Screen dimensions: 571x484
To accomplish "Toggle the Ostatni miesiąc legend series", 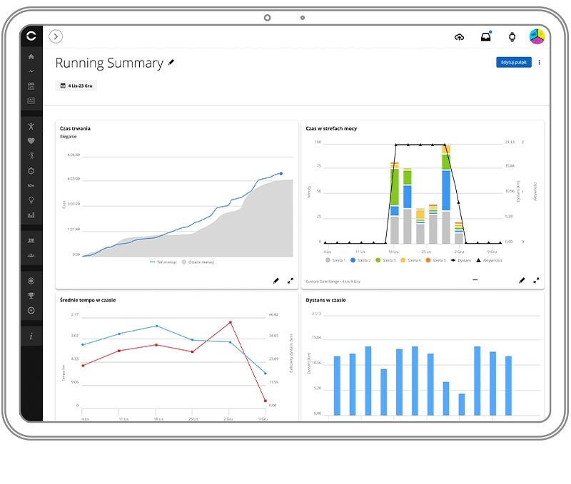I will (198, 262).
